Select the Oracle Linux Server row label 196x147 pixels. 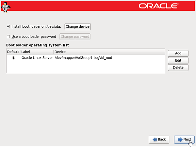coord(37,58)
